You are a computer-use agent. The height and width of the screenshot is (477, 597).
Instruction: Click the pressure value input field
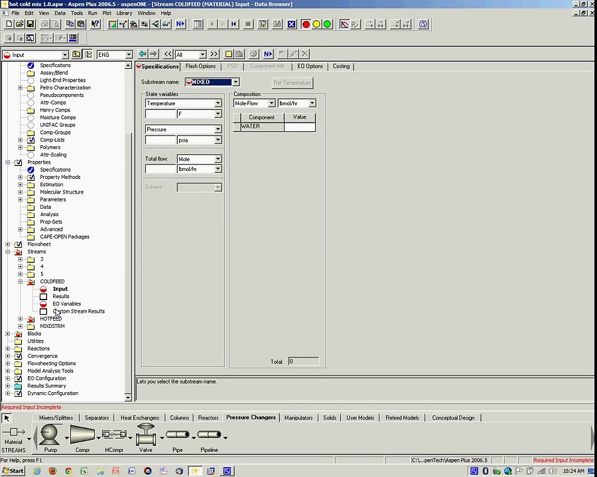[161, 140]
